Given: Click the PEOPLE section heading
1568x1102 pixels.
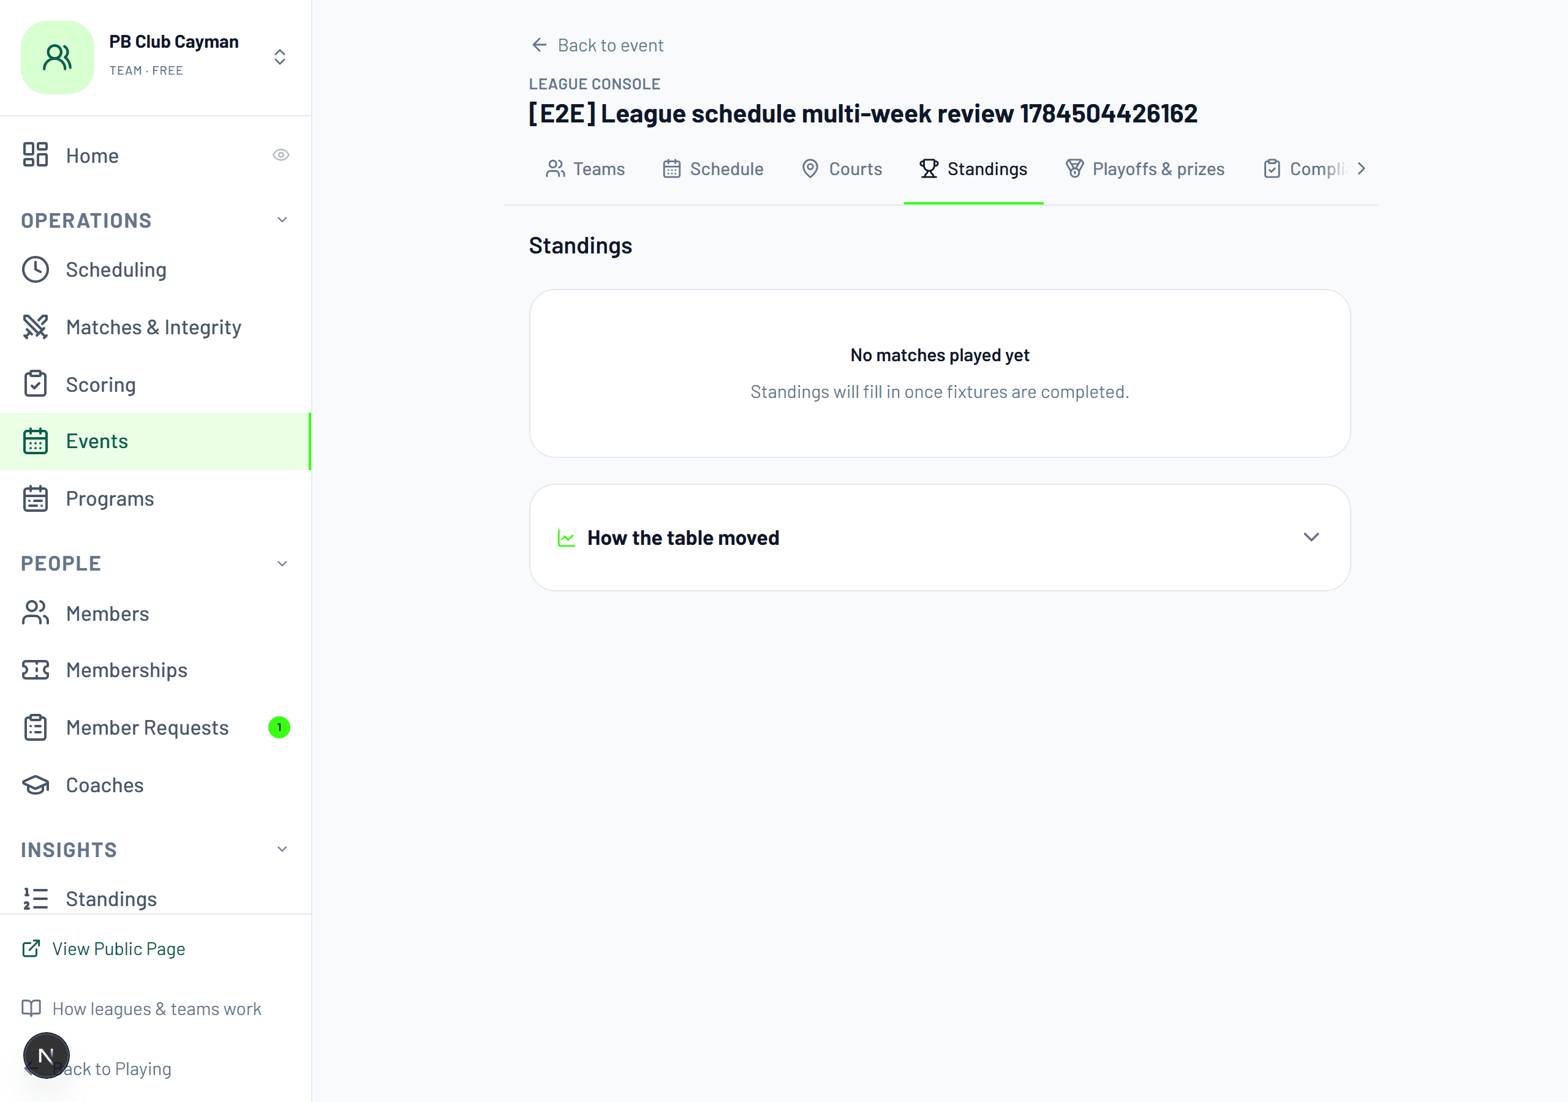Looking at the screenshot, I should point(61,564).
